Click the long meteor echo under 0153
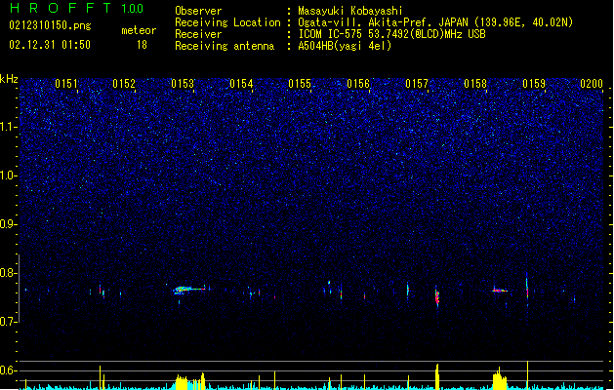This screenshot has height=390, width=614. (189, 290)
